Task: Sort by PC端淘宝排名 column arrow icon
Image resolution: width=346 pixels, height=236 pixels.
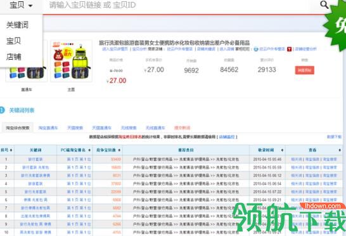Action: [89, 150]
